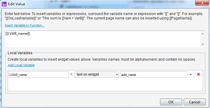Click the empty area below the variable row
210x108 pixels.
click(105, 84)
